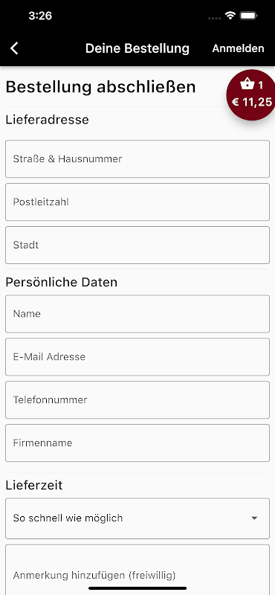Tap the Deine Bestellung header title
Image resolution: width=275 pixels, height=595 pixels.
[137, 48]
